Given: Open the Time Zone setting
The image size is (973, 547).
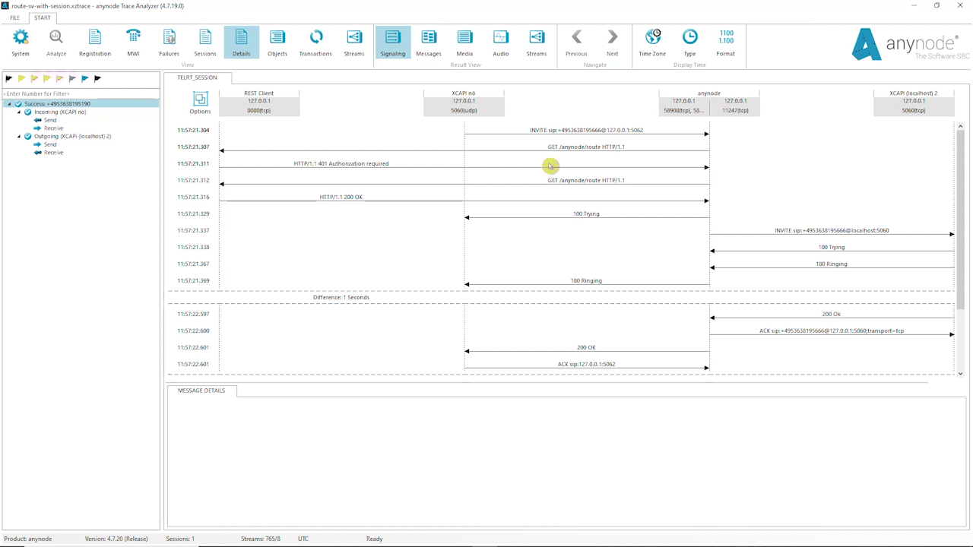Looking at the screenshot, I should 652,43.
